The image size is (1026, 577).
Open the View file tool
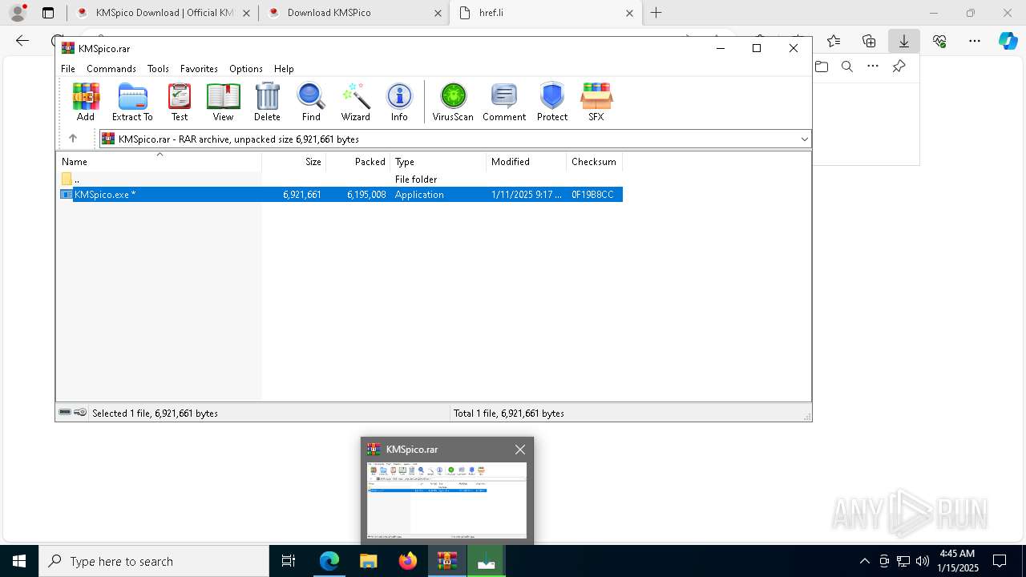click(x=223, y=102)
